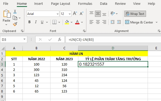
Task: Switch to the Formulas tab
Action: click(x=85, y=4)
